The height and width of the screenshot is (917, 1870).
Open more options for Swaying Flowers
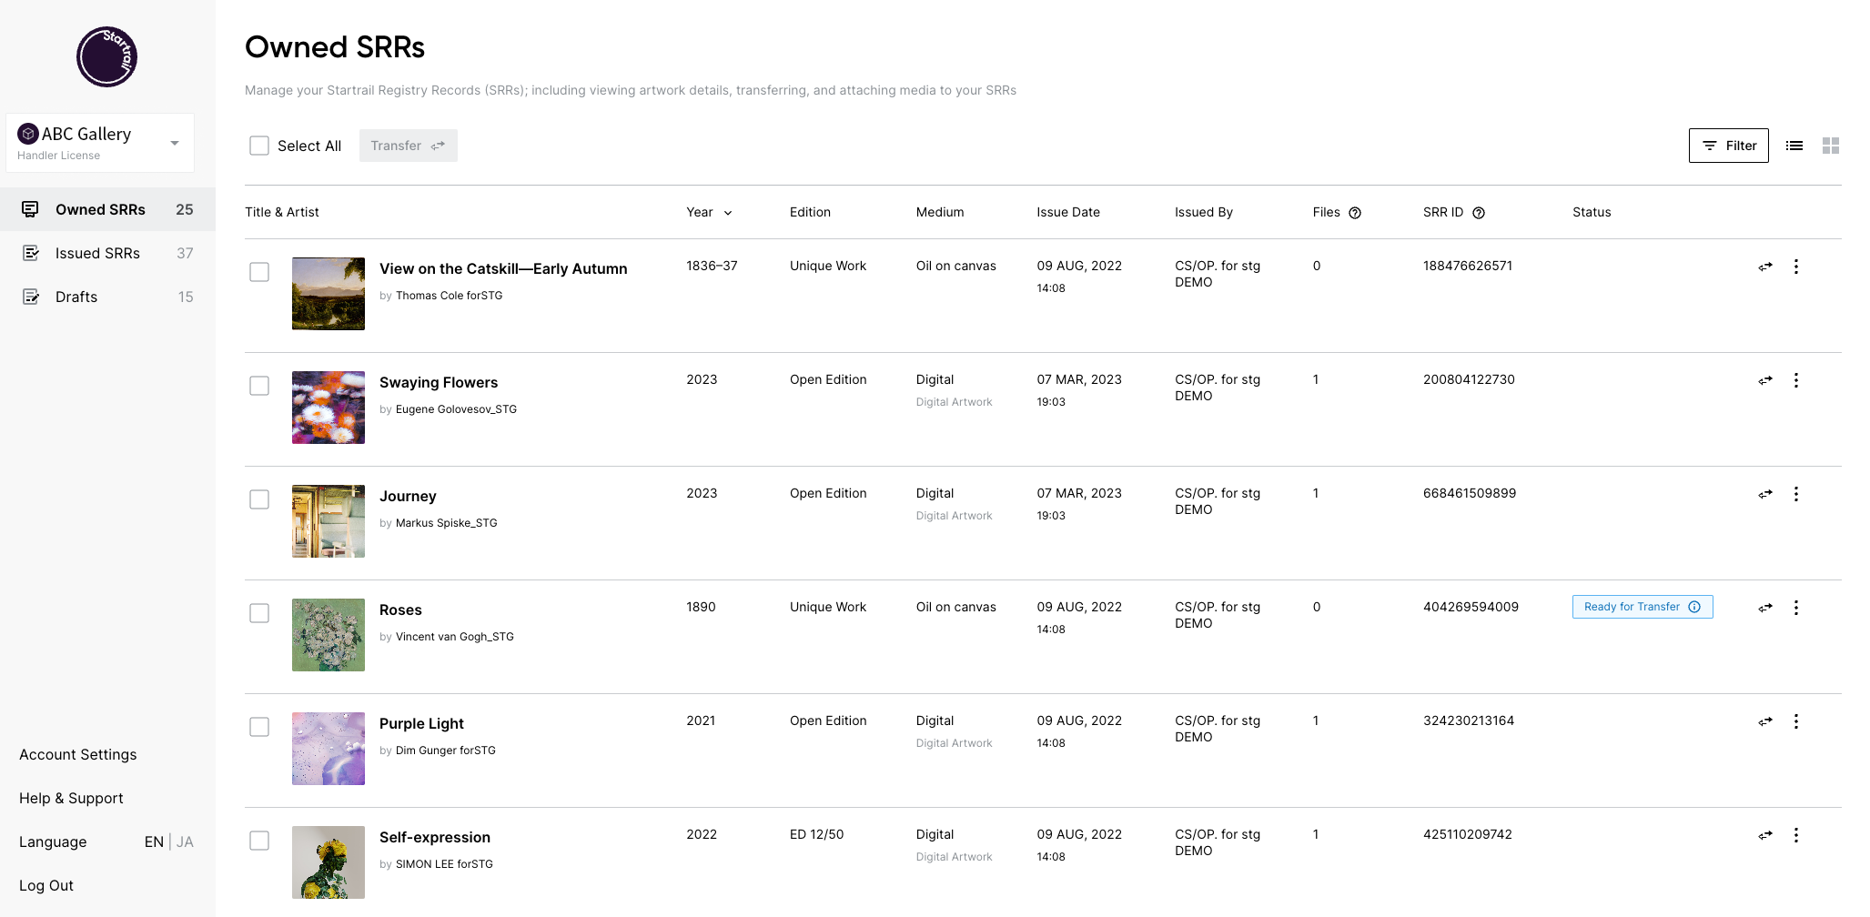click(1796, 380)
